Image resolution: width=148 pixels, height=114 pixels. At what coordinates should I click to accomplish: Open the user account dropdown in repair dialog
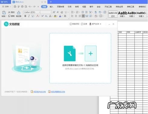[x=100, y=24]
